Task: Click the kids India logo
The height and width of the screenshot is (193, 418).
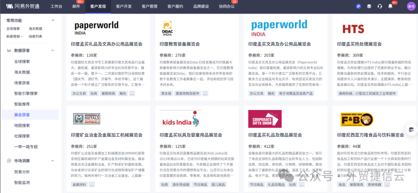Action: (x=181, y=119)
